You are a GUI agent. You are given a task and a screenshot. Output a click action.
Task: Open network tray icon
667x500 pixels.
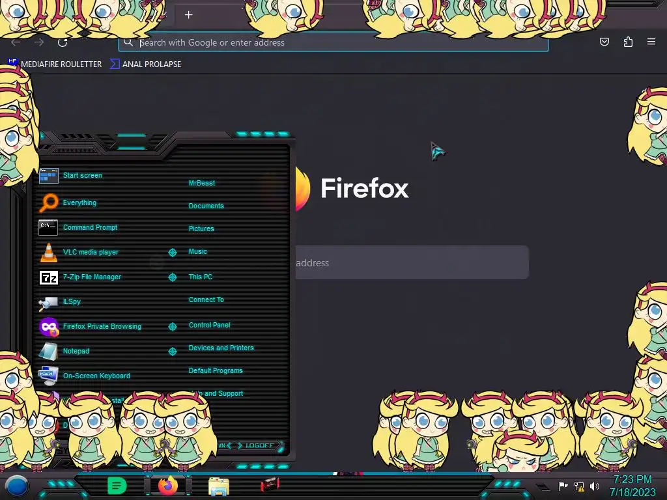[x=579, y=486]
